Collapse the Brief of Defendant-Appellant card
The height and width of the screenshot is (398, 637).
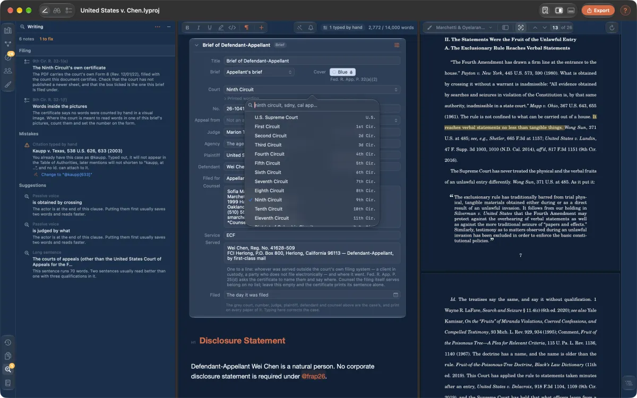click(x=196, y=45)
